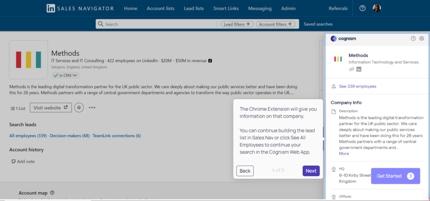This screenshot has height=201, width=430.
Task: Click the Cognism settings gear icon
Action: tap(422, 39)
